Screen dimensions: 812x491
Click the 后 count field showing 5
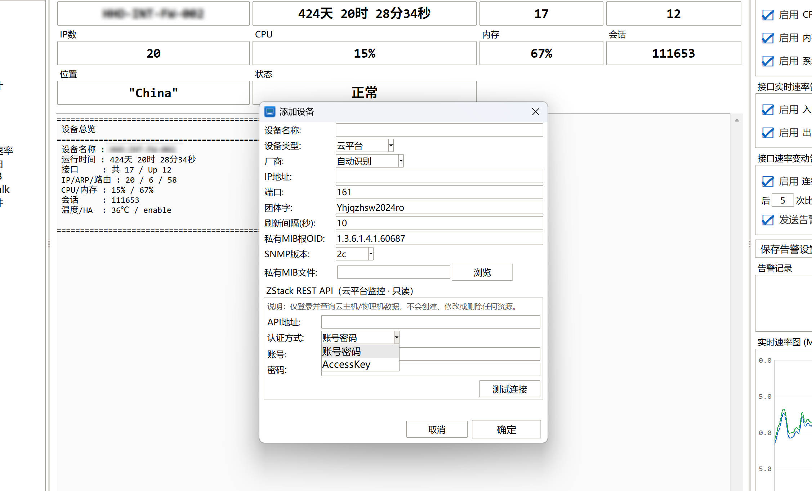click(782, 200)
